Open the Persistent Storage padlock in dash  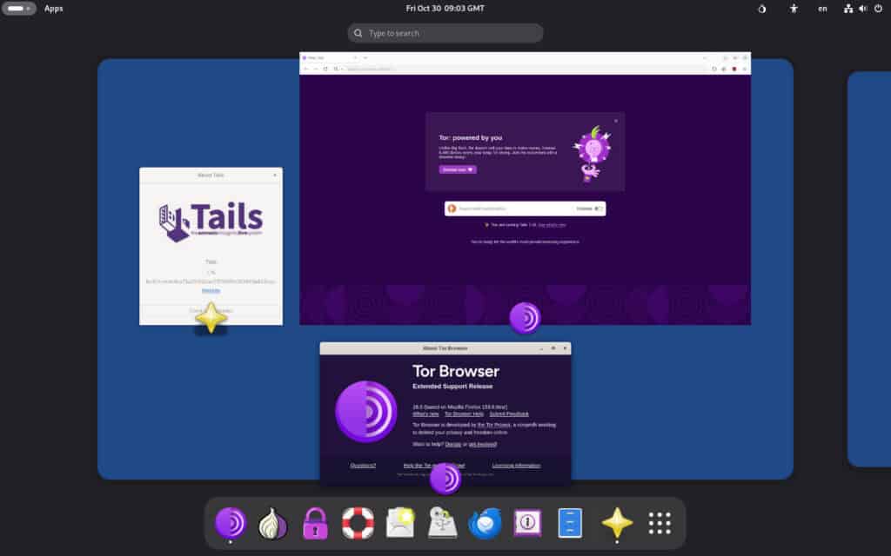(315, 522)
